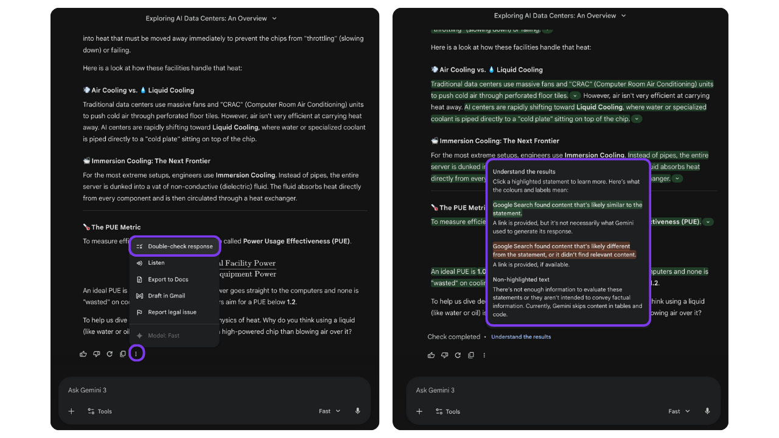
Task: Regenerate the response with the retry icon
Action: click(110, 353)
